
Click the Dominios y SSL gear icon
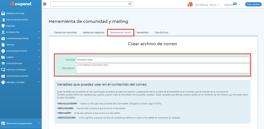click(x=3, y=32)
